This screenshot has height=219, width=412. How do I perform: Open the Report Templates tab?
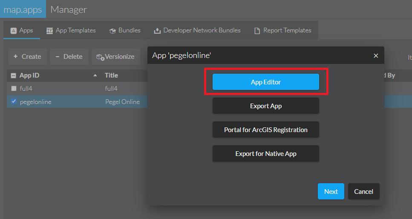point(282,30)
